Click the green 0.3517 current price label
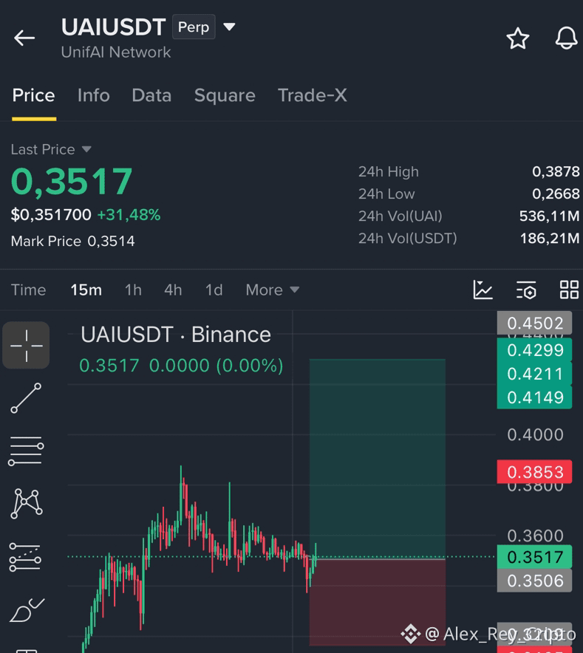583x653 pixels. 535,557
